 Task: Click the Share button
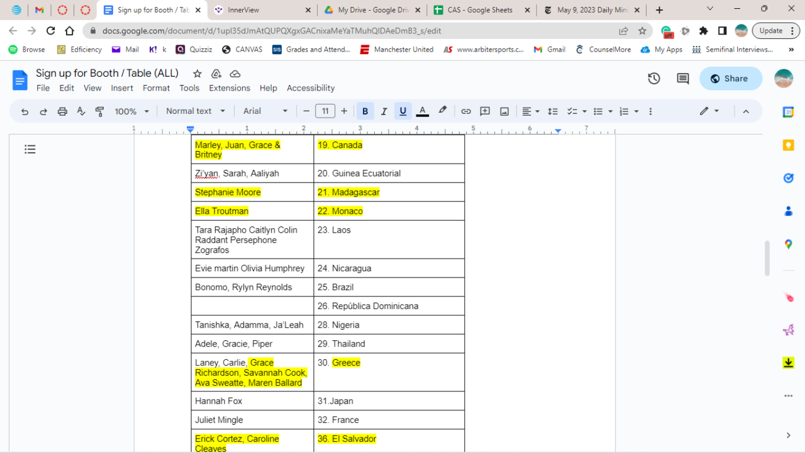click(x=730, y=79)
